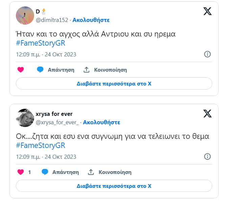246x202 pixels.
Task: Click share icon on dimitra152's tweet
Action: [87, 70]
